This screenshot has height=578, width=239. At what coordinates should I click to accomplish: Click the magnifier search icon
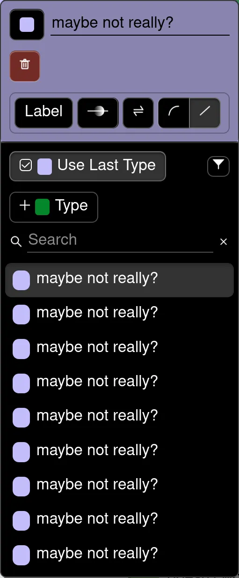16,241
